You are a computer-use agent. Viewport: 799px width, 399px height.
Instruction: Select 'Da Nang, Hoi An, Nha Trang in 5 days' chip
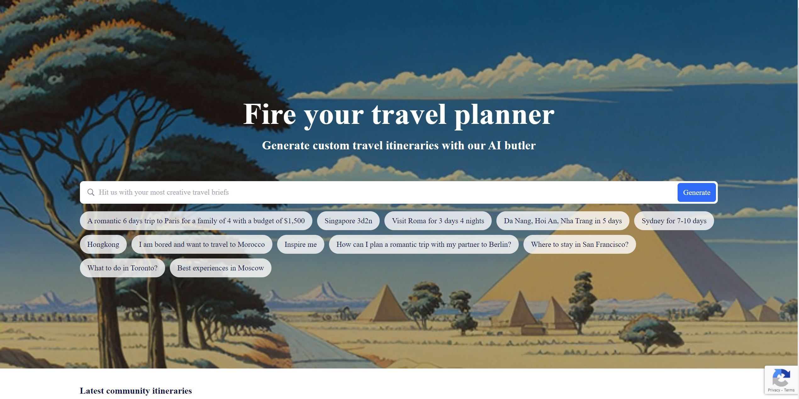pos(562,221)
